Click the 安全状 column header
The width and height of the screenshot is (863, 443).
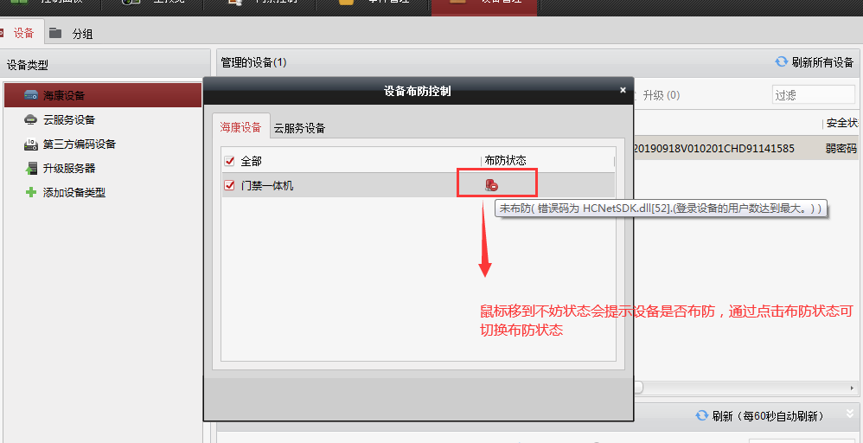[842, 123]
